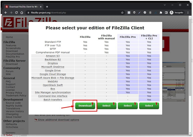Open Documentation in the sidebar
The height and width of the screenshot is (137, 193).
(x=15, y=54)
